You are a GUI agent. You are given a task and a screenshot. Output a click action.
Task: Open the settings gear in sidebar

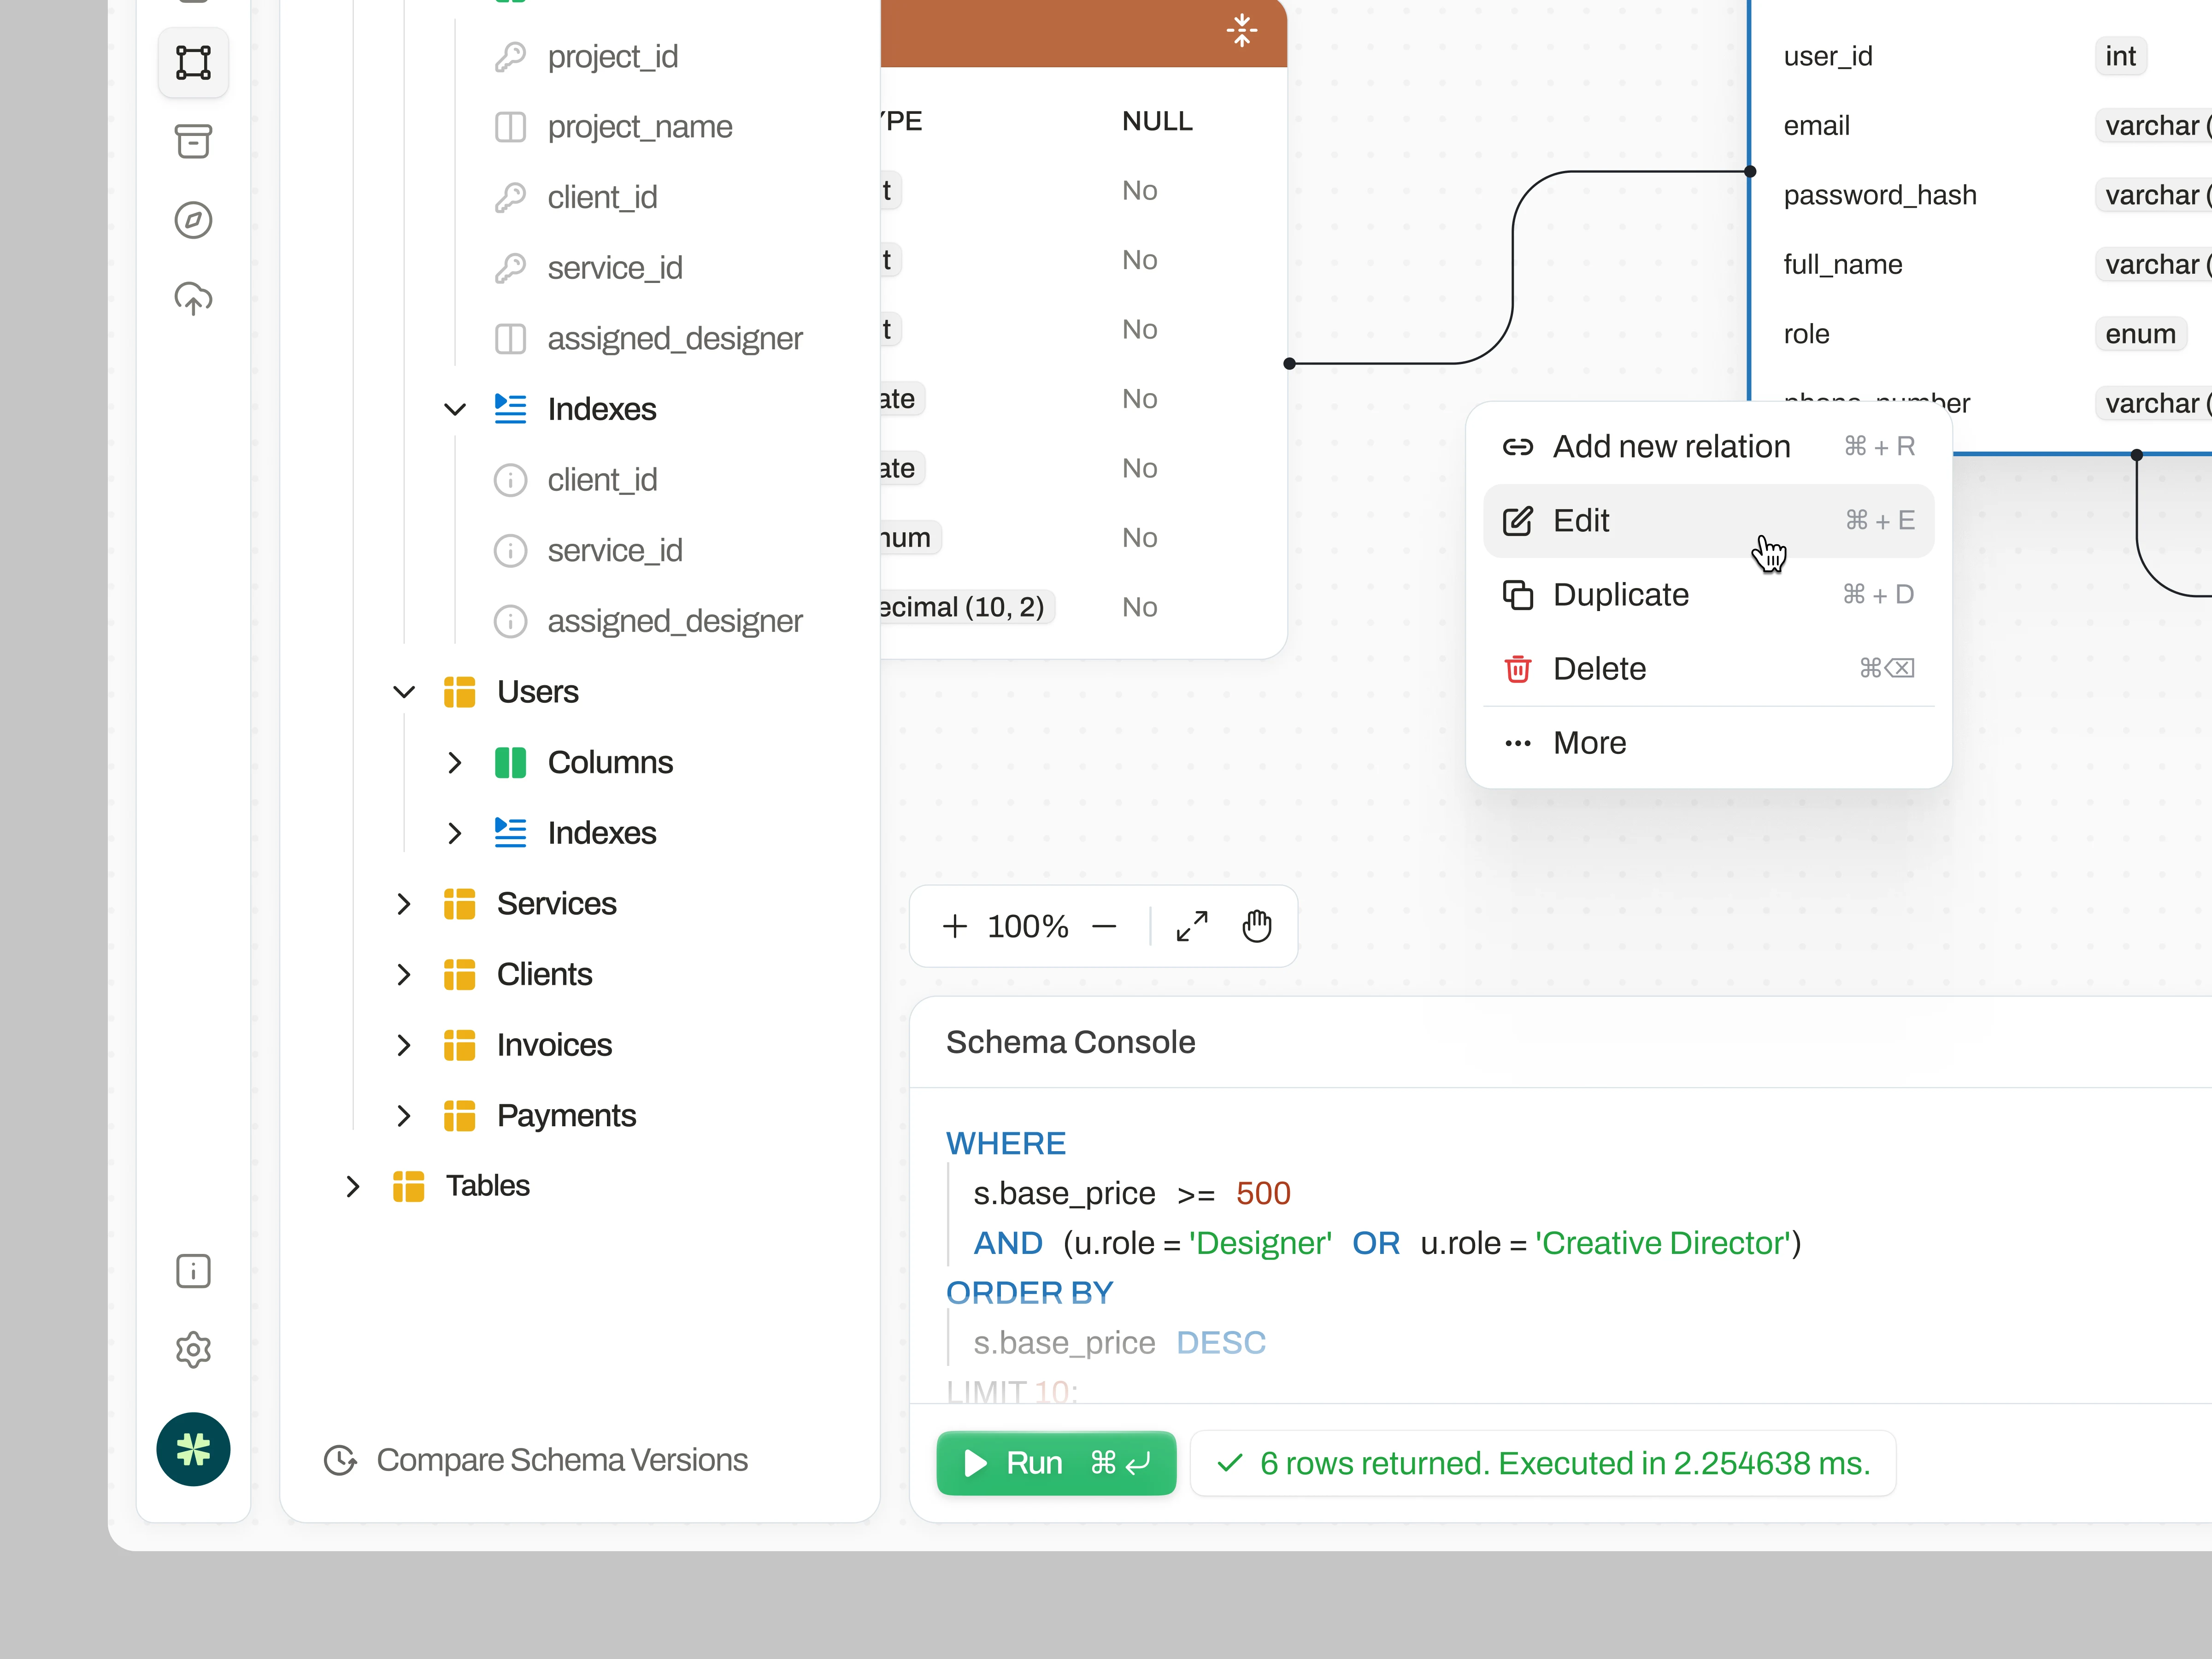(x=193, y=1350)
